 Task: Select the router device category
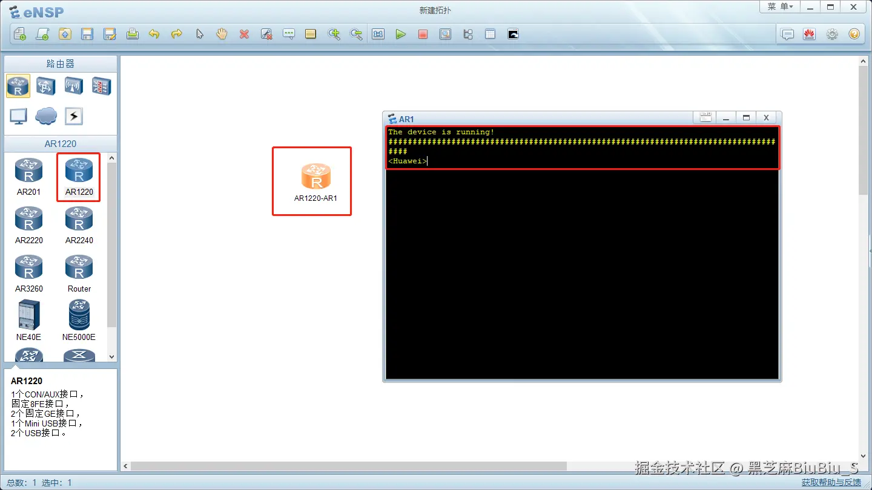click(18, 86)
